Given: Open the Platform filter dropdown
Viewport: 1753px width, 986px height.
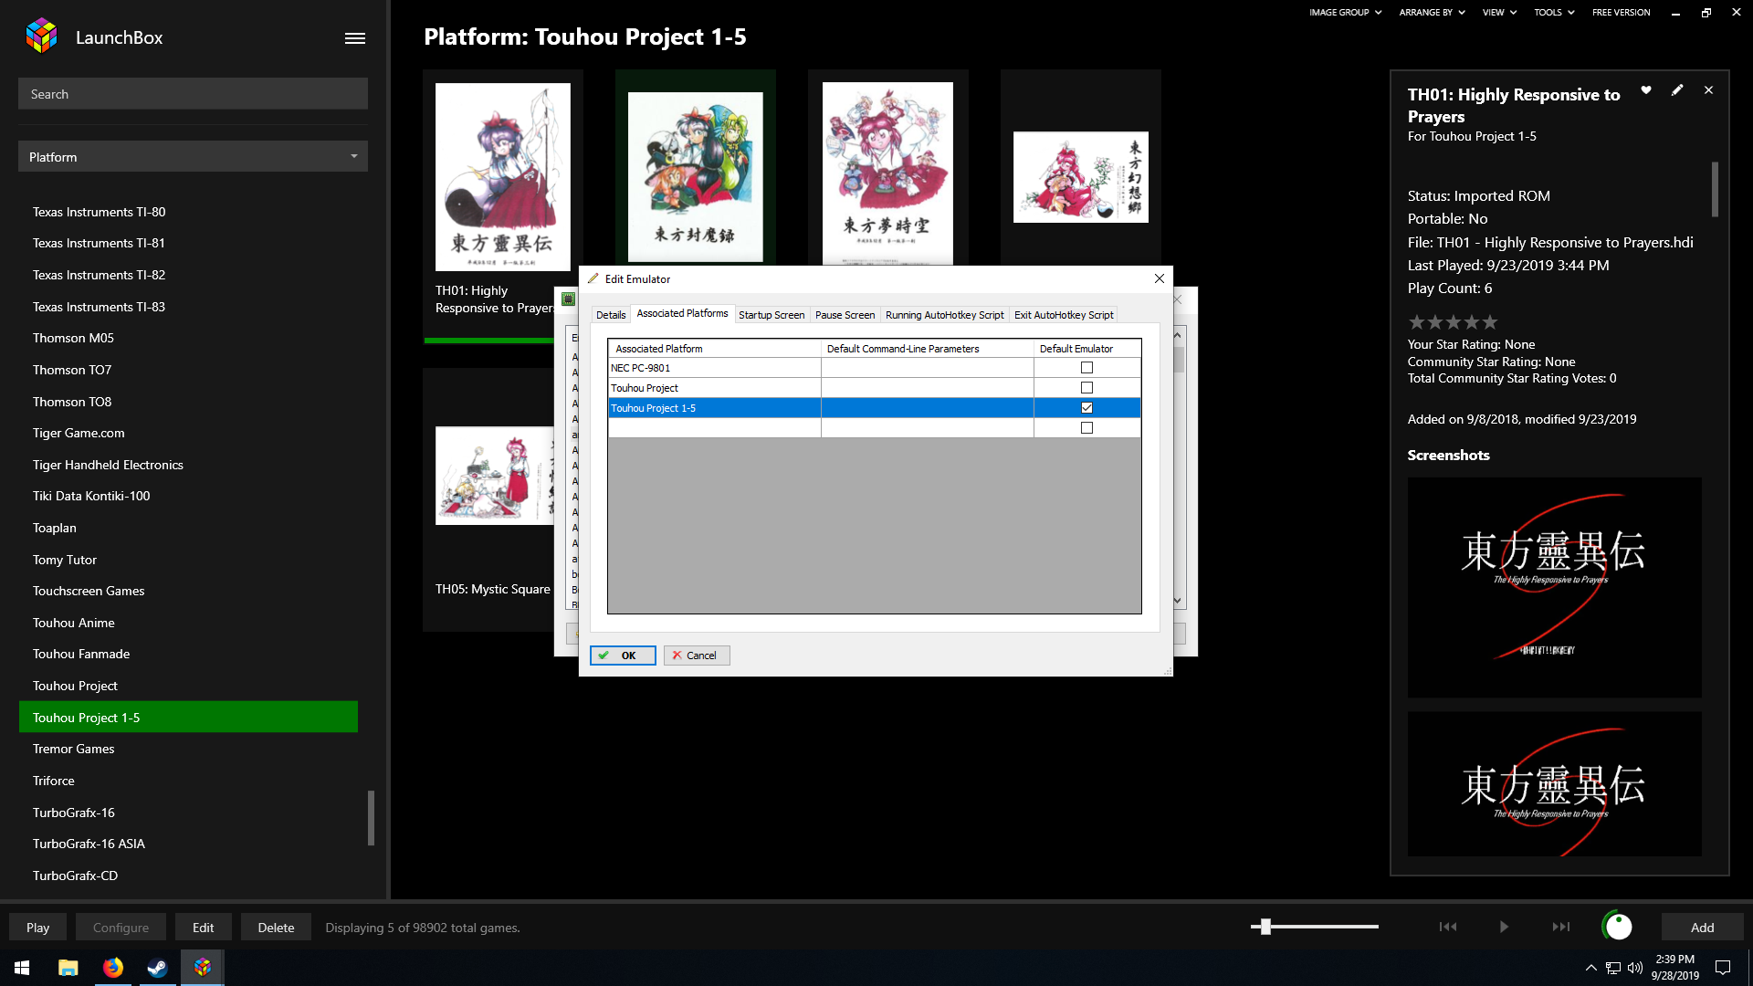Looking at the screenshot, I should click(x=193, y=156).
